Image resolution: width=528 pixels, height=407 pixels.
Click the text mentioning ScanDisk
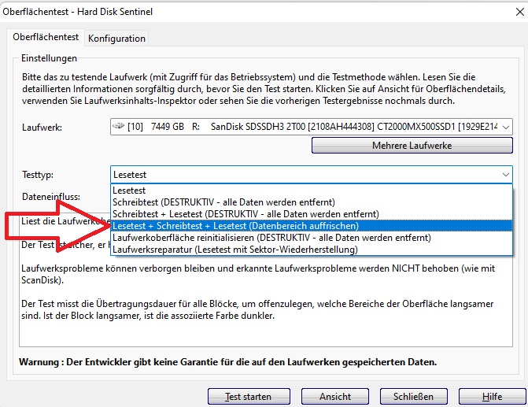tap(258, 274)
